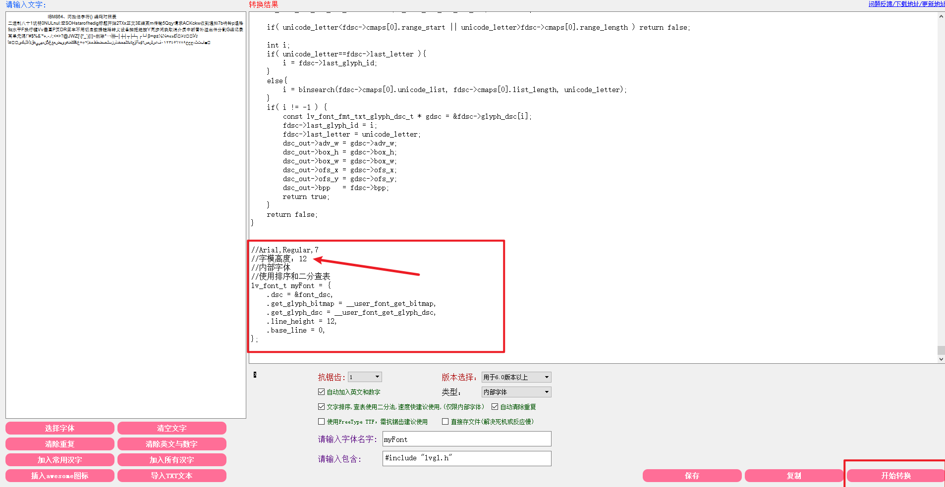Enable 直接存文件 checkbox
This screenshot has width=945, height=487.
(x=445, y=422)
